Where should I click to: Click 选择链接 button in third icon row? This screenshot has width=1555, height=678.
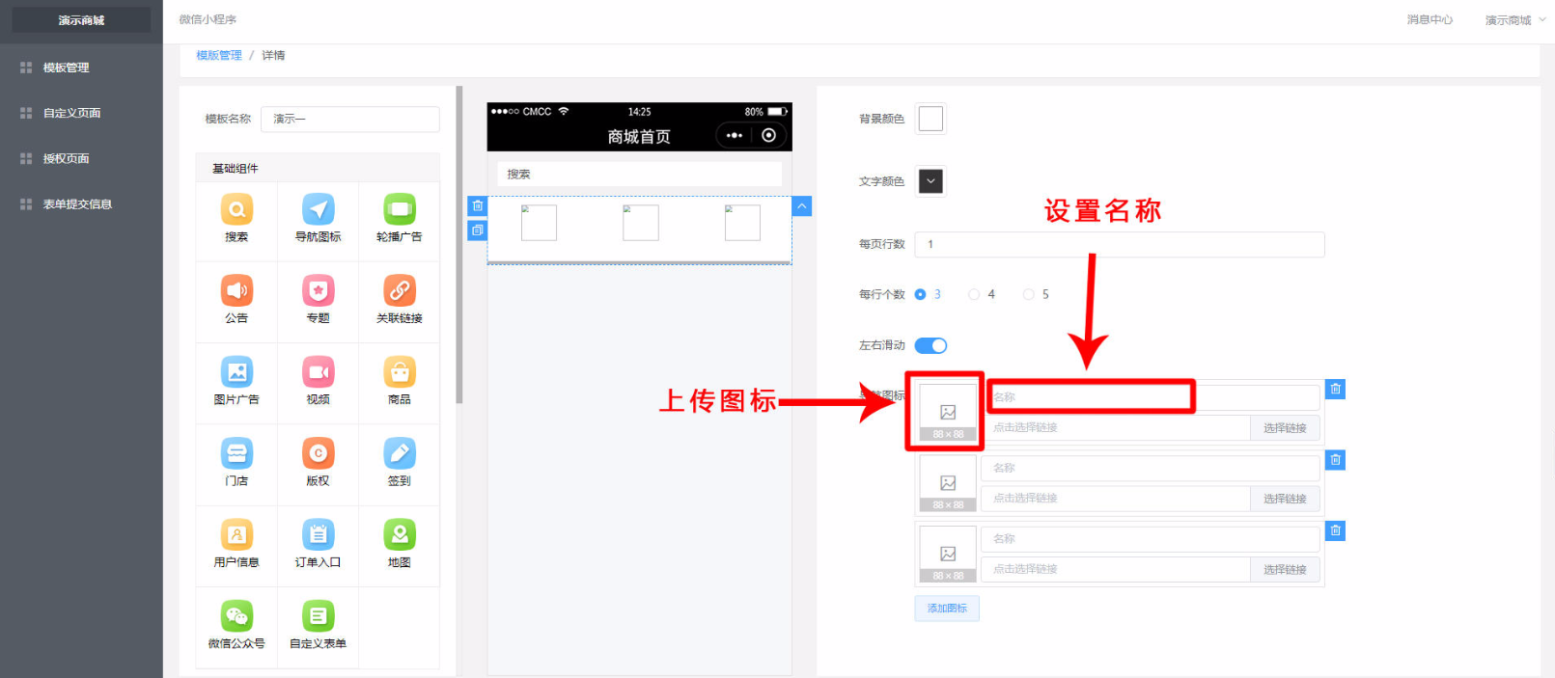[1285, 570]
